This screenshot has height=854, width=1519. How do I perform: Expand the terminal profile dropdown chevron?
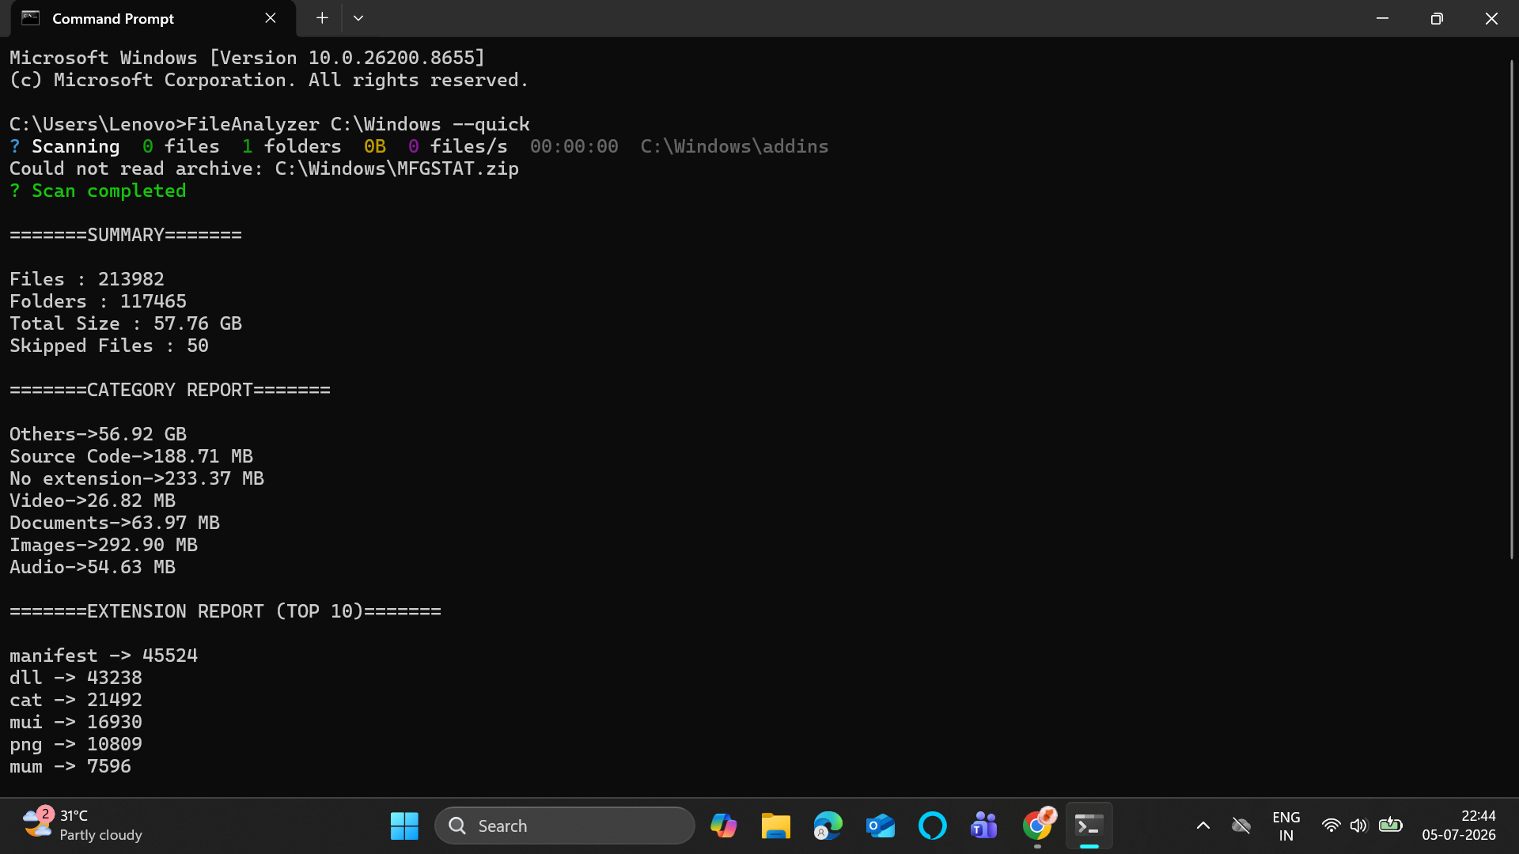coord(358,18)
